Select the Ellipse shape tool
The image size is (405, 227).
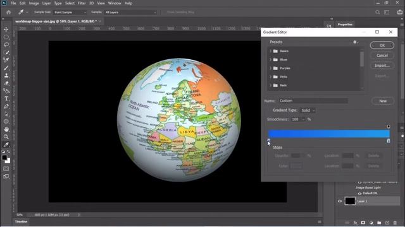[x=6, y=122]
